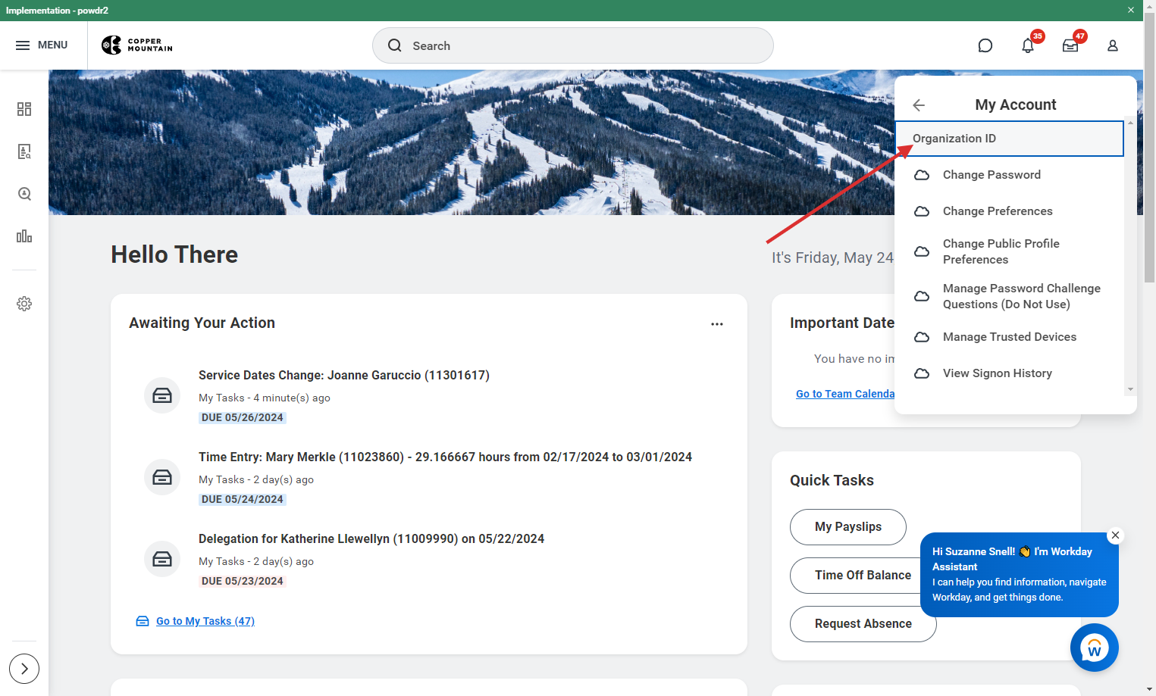Screen dimensions: 1156x696
Task: Click the Request Absence button
Action: click(x=863, y=624)
